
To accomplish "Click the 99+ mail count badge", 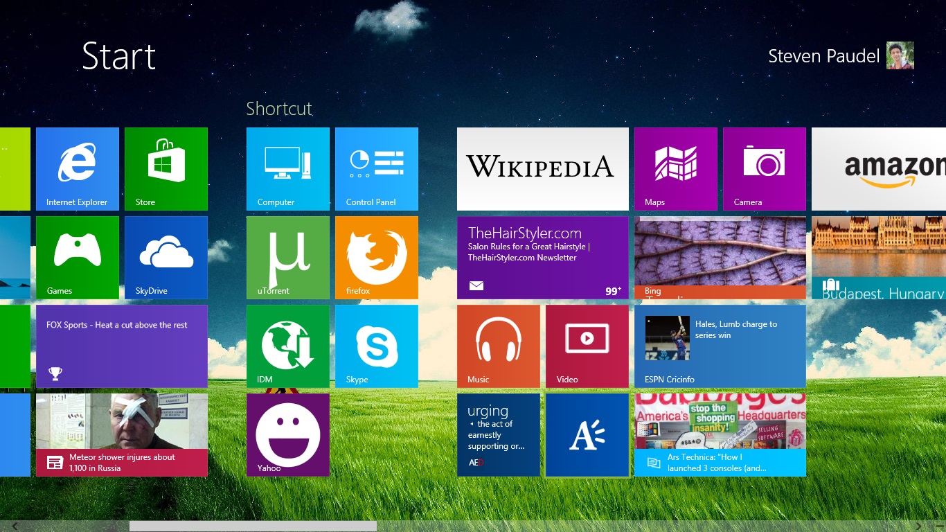I will (614, 291).
